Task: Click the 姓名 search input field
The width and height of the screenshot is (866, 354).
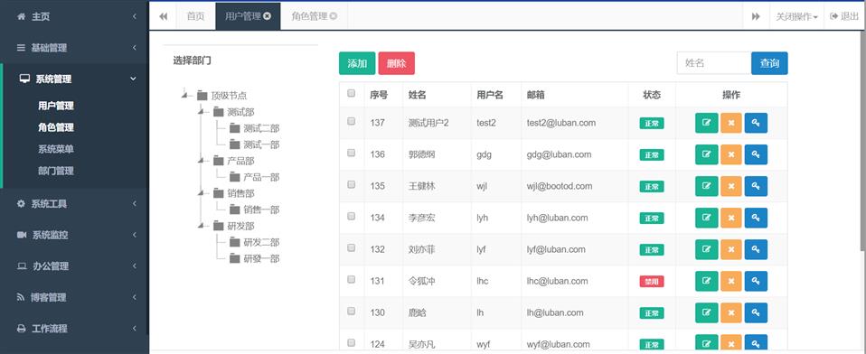Action: (714, 63)
